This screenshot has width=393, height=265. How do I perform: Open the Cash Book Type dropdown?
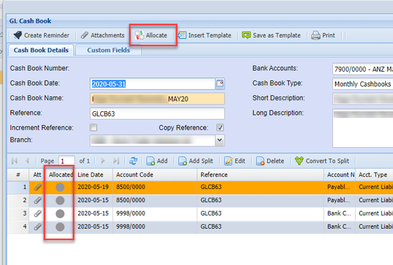click(362, 84)
